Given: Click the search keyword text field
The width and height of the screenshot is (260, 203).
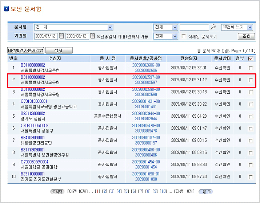Looking at the screenshot, I should pos(194,27).
